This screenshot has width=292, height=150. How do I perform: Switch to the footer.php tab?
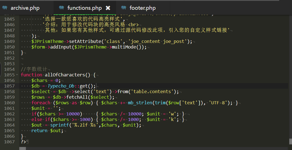tap(143, 8)
